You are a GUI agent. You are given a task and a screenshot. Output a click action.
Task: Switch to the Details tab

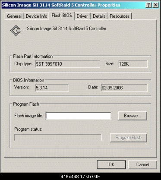(99, 16)
